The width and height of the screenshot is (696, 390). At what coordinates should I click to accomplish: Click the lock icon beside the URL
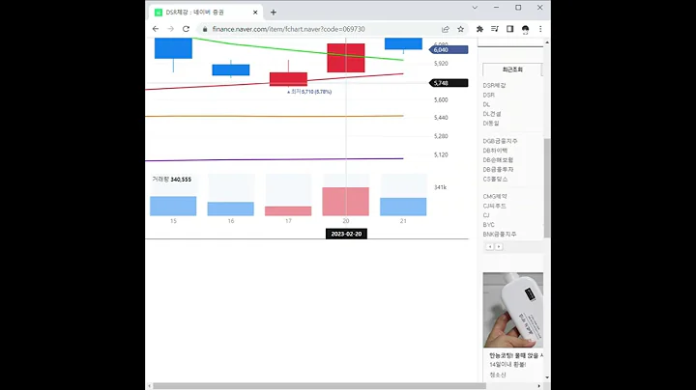coord(205,29)
